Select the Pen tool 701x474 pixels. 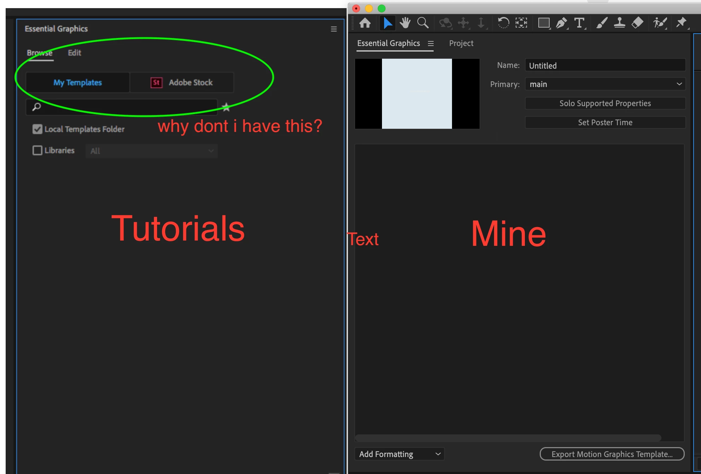pos(561,23)
